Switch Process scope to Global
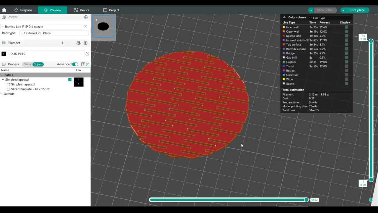This screenshot has width=378, height=213. 27,64
